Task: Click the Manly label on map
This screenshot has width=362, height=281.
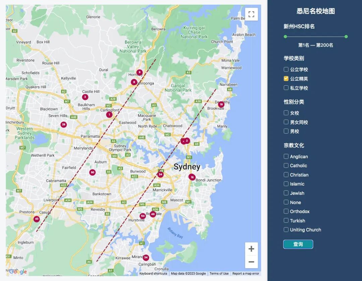Action: point(222,126)
